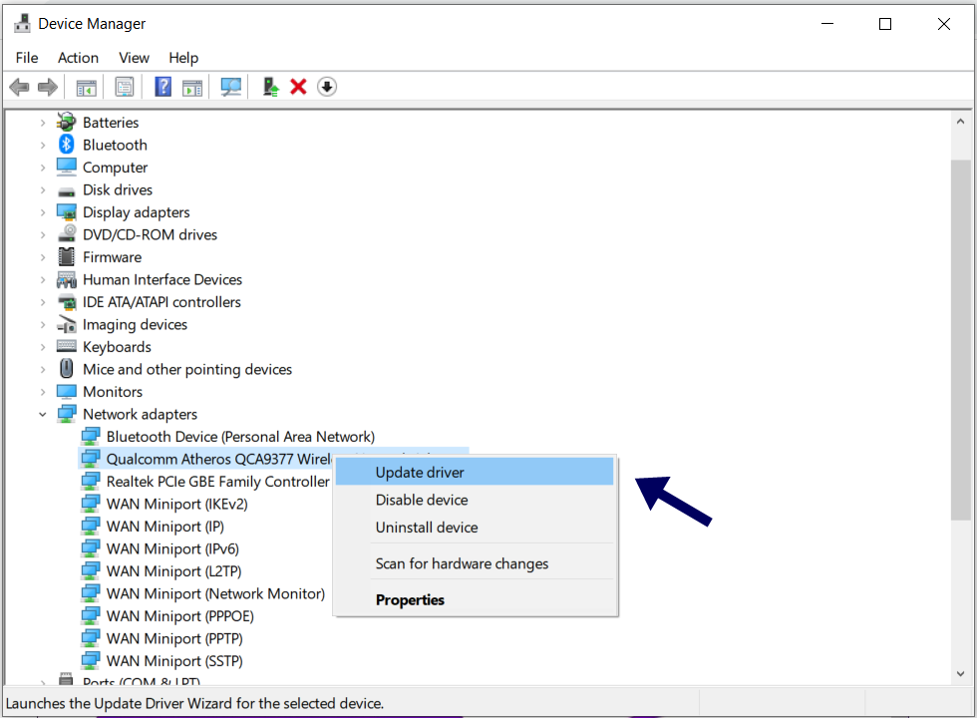This screenshot has height=718, width=977.
Task: Open Properties from the context menu
Action: [410, 600]
